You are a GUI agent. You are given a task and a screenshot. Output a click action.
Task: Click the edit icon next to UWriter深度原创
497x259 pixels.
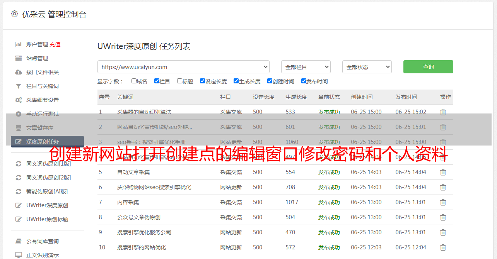pyautogui.click(x=18, y=205)
